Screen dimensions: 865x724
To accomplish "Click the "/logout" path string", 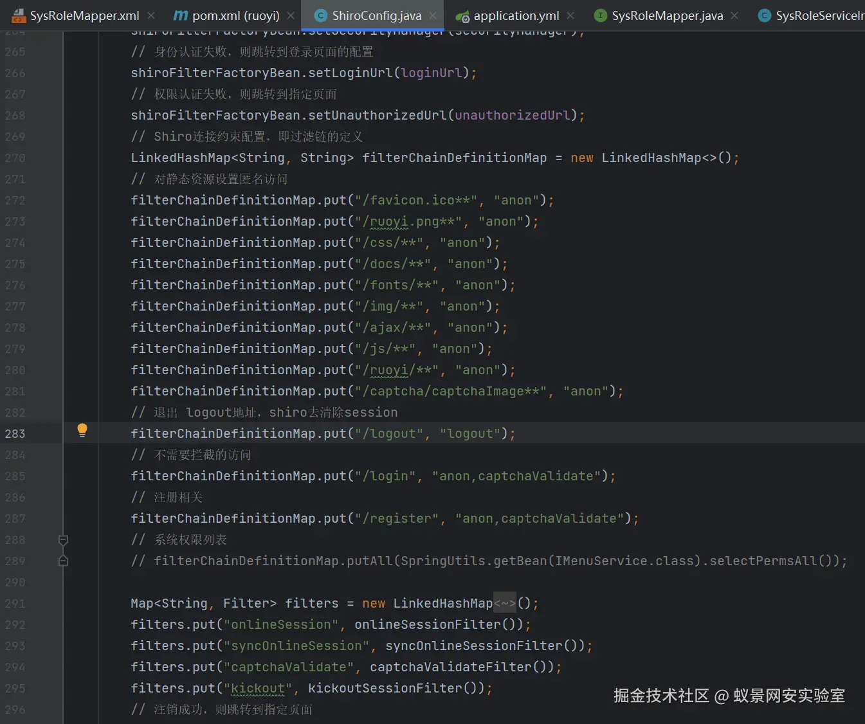I will (390, 433).
